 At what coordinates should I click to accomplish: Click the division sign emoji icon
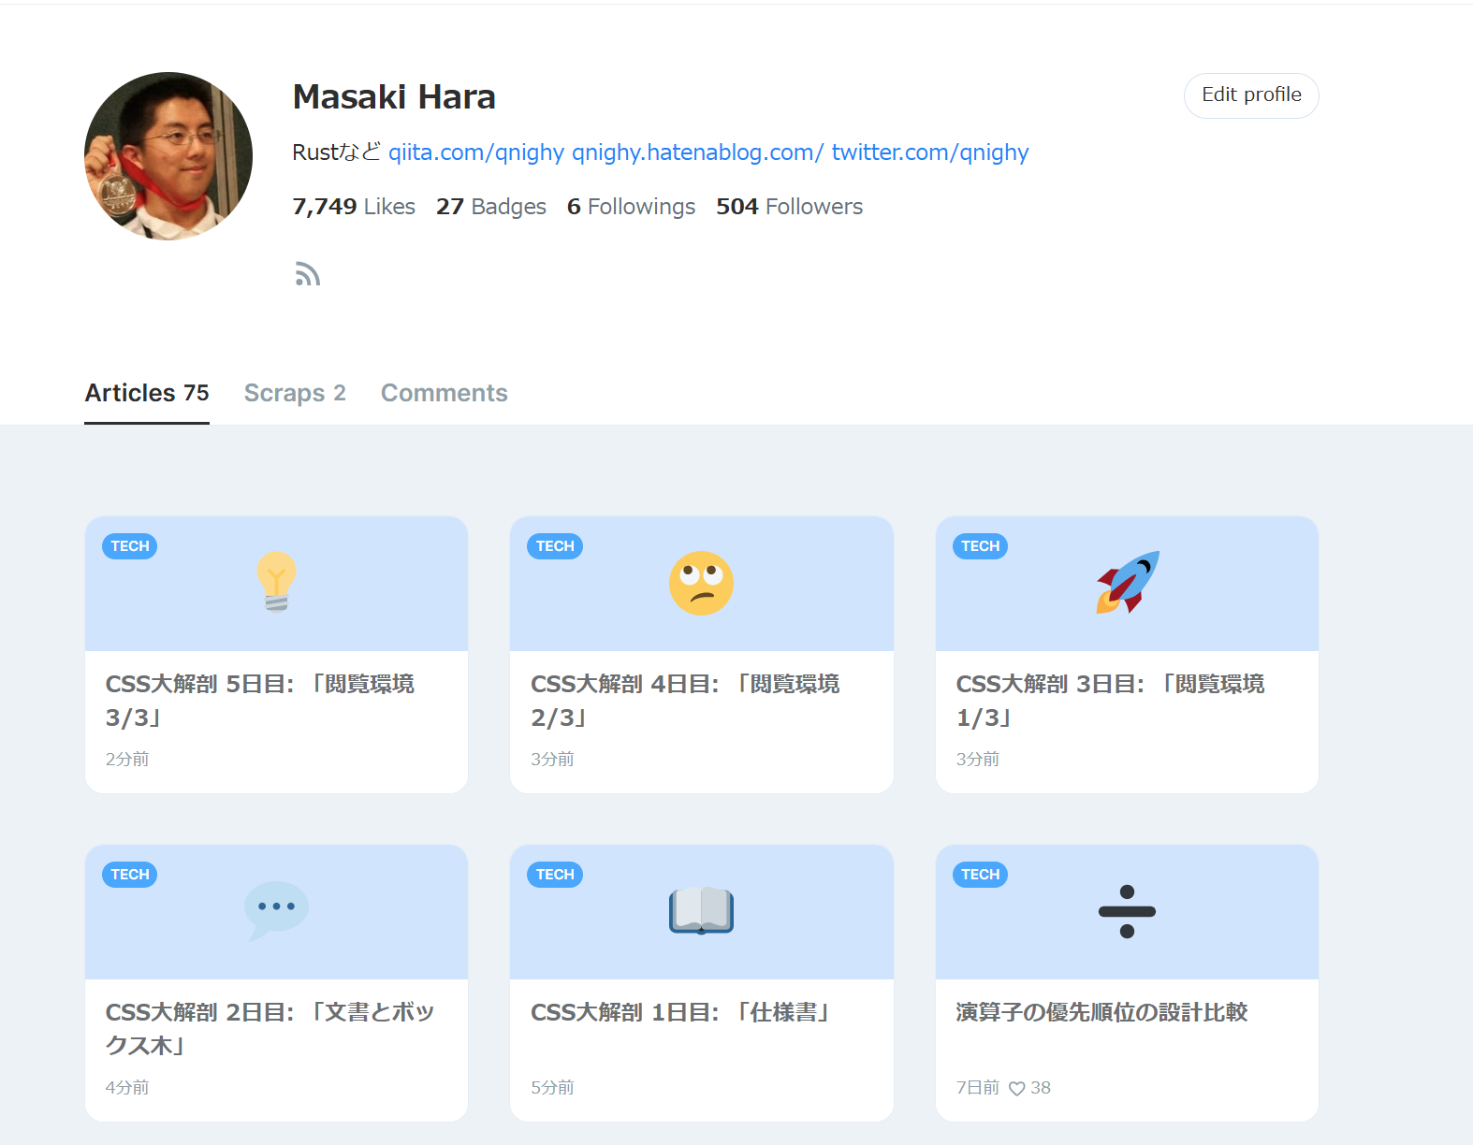(1127, 911)
